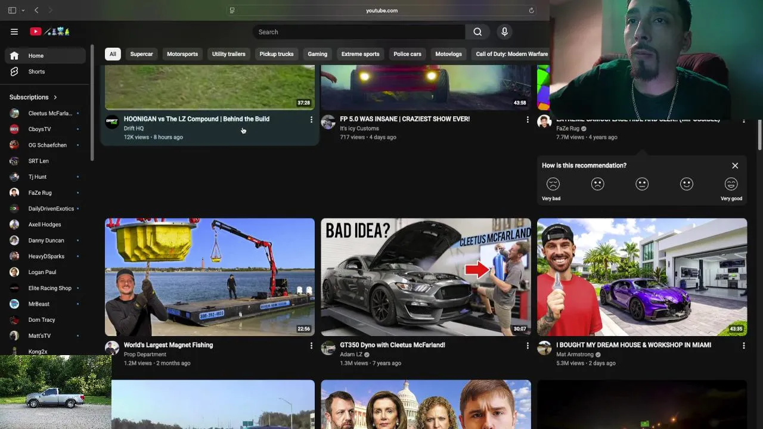Viewport: 763px width, 429px height.
Task: Open more options for HOONIGAN video
Action: [311, 120]
